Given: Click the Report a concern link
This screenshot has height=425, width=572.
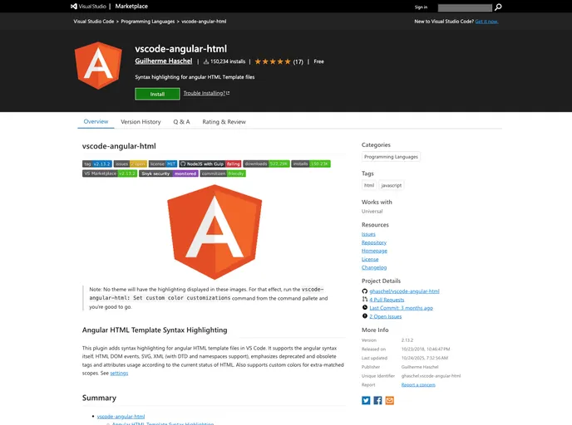Looking at the screenshot, I should [x=419, y=384].
